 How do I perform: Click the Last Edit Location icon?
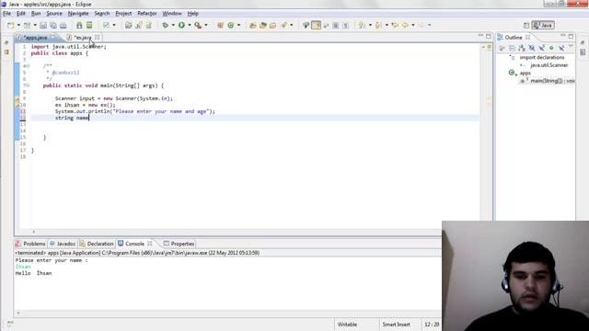(395, 25)
